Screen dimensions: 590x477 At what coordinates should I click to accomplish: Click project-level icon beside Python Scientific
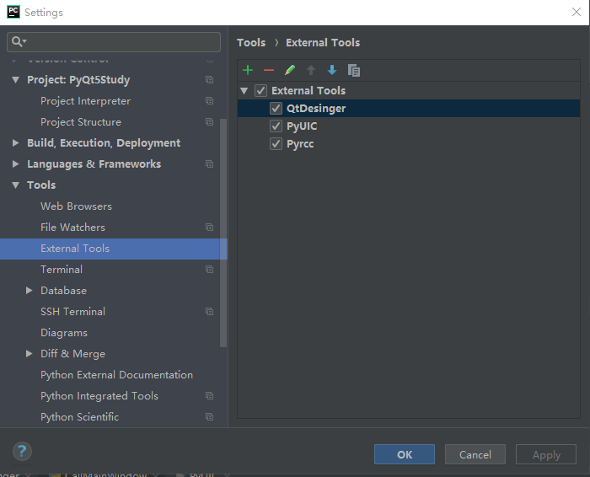(210, 417)
